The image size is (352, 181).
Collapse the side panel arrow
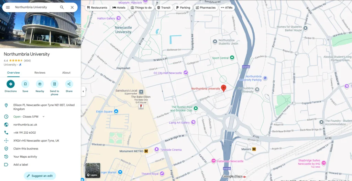point(83,92)
